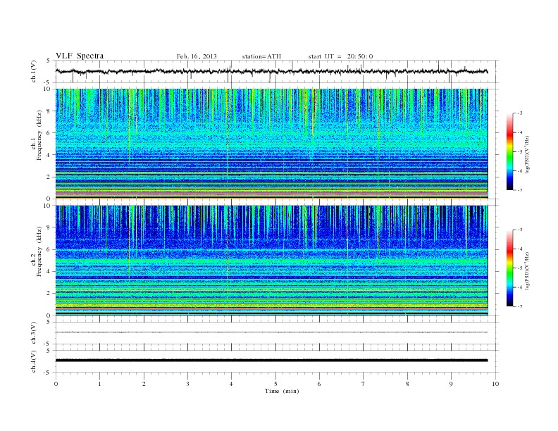The height and width of the screenshot is (431, 558).
Task: Click the ch.2 colorbar 'log(PSD)(V²/Hz)' label
Action: point(527,270)
